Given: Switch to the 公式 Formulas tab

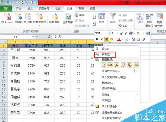Looking at the screenshot, I should (x=58, y=8).
